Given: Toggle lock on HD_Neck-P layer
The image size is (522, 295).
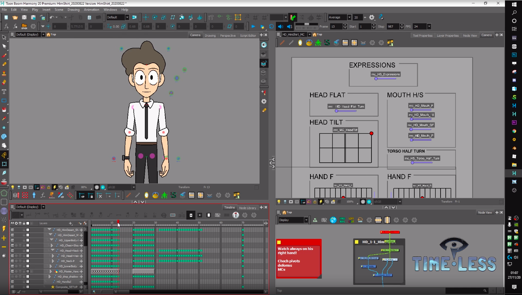Looking at the screenshot, I should [x=24, y=261].
